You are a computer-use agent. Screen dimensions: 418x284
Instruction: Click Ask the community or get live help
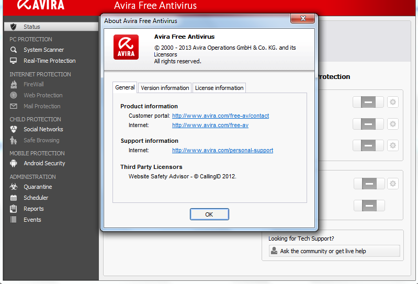334,251
